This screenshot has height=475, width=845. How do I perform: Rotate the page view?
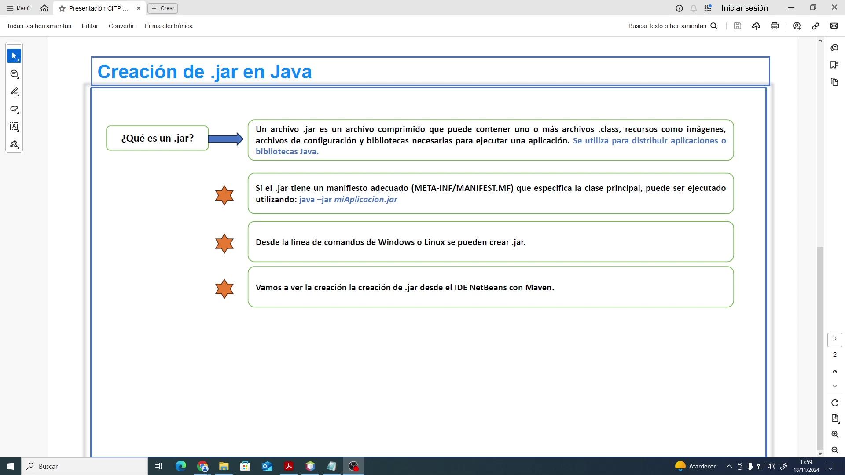[835, 403]
